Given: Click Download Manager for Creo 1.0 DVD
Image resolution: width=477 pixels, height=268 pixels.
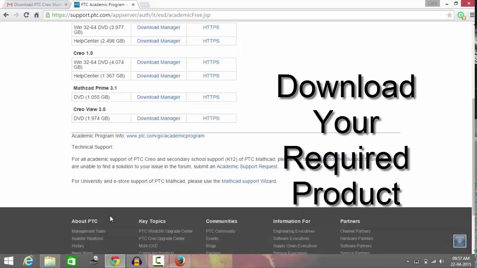Looking at the screenshot, I should (158, 62).
